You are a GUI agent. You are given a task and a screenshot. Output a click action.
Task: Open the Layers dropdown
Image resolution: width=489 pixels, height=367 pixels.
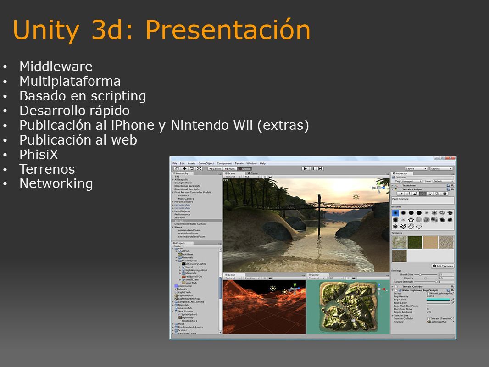tap(416, 169)
